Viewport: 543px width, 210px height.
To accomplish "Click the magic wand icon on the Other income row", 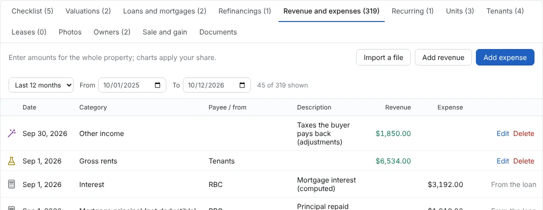I will [12, 133].
